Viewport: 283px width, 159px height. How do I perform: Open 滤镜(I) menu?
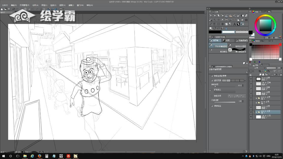[x=71, y=5]
